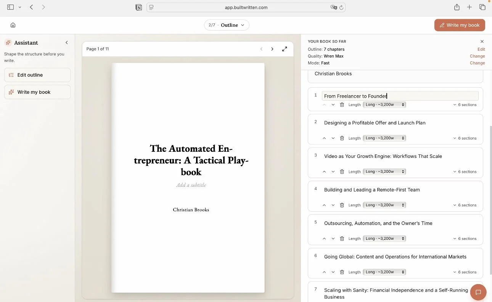Move chapter 3 down

333,172
